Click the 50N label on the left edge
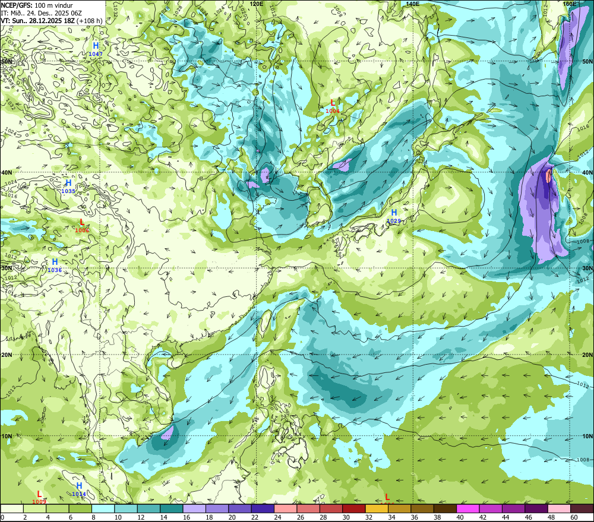 7,61
